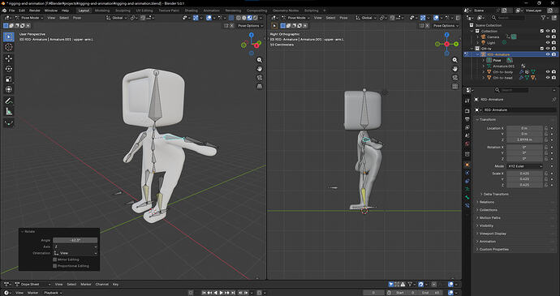Screen dimensions: 560x296
Task: Click pan hand icon in right orthographic viewport
Action: [x=455, y=69]
